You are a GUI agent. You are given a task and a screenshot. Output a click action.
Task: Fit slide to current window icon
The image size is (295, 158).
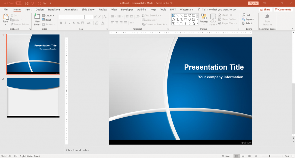click(293, 156)
